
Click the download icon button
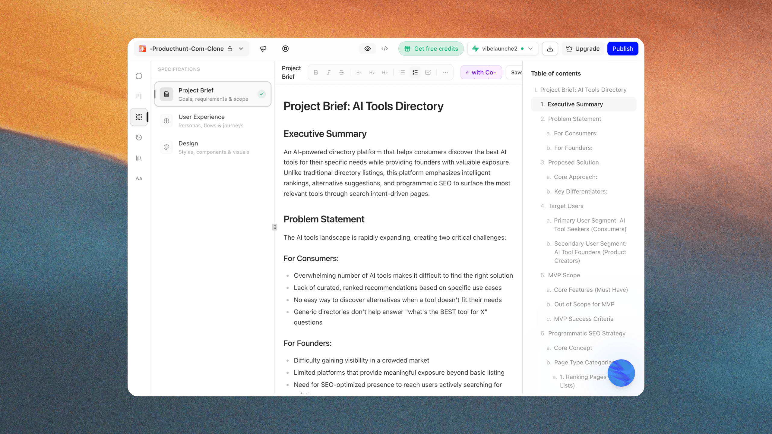550,49
